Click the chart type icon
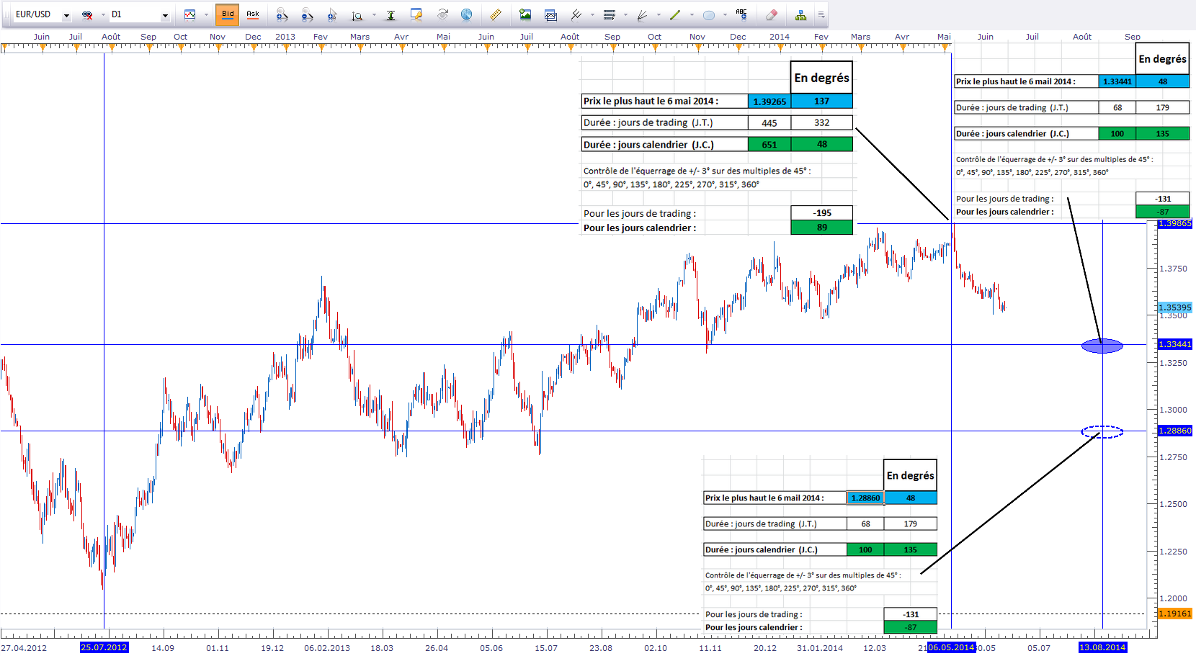The width and height of the screenshot is (1196, 656). (x=190, y=14)
